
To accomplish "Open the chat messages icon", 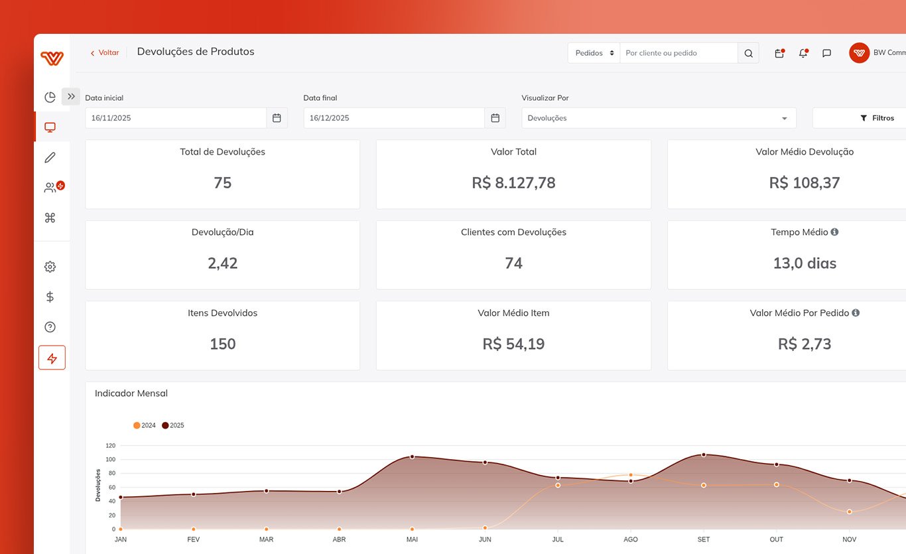I will (x=826, y=53).
